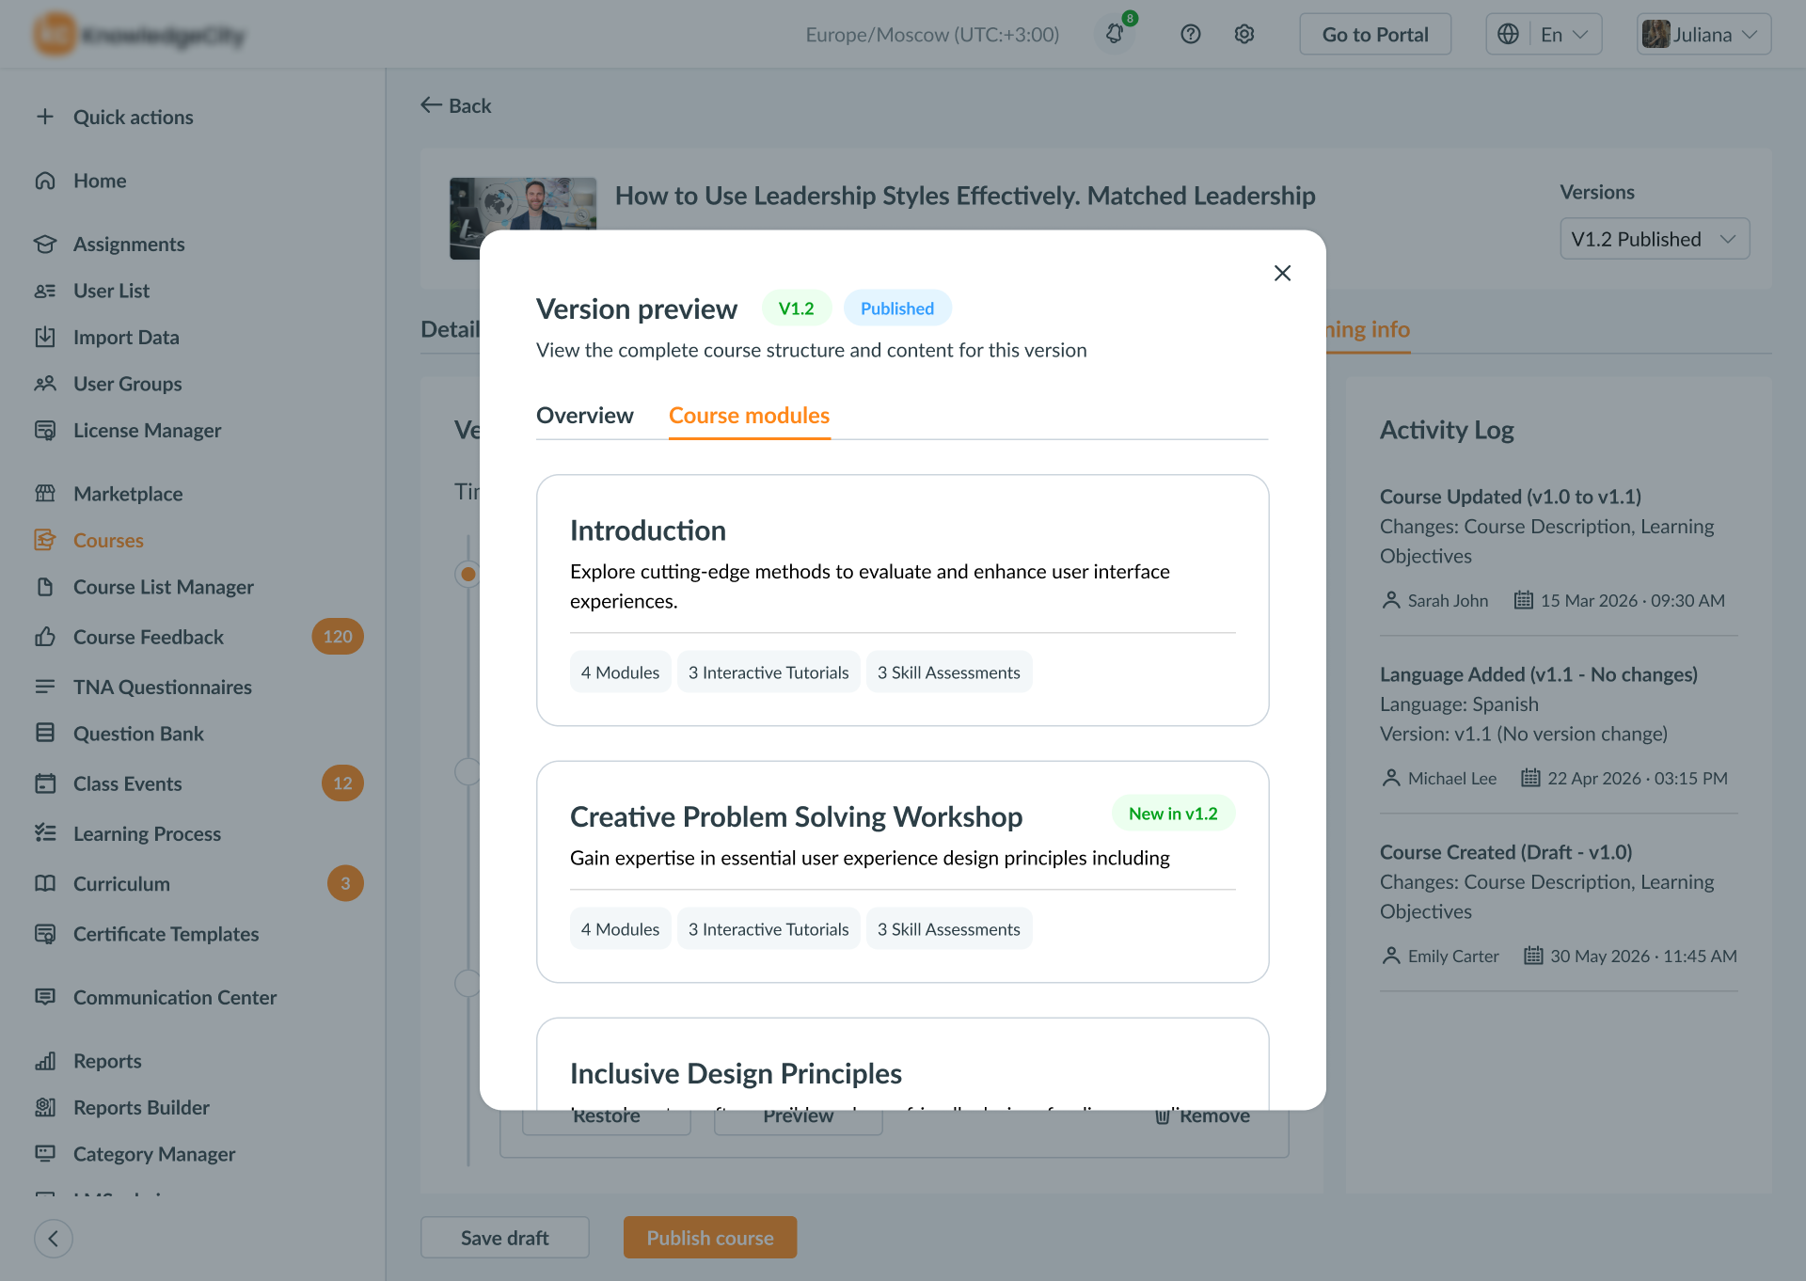Open Course List Manager icon
Viewport: 1806px width, 1281px height.
44,587
